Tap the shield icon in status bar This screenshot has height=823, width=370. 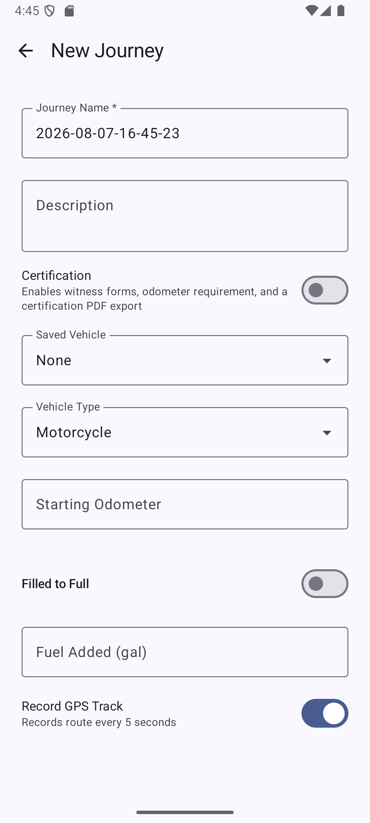[x=50, y=11]
